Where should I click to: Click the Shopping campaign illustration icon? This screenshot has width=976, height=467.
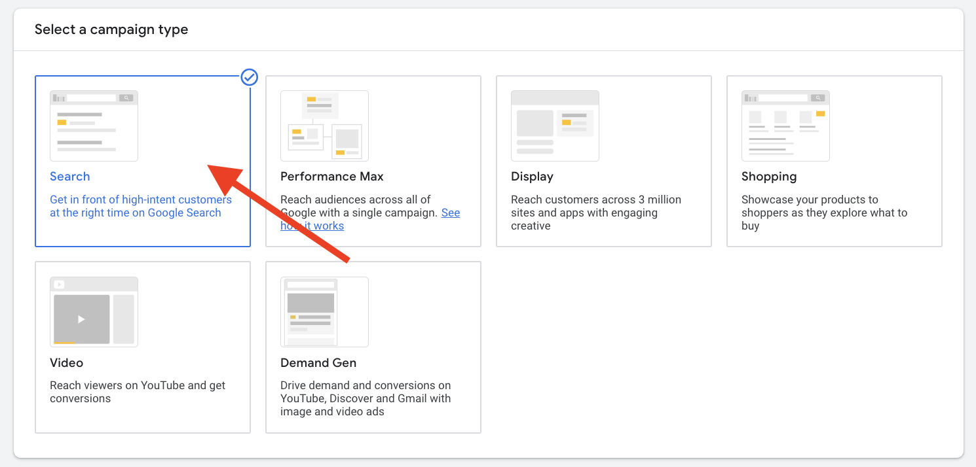[785, 126]
